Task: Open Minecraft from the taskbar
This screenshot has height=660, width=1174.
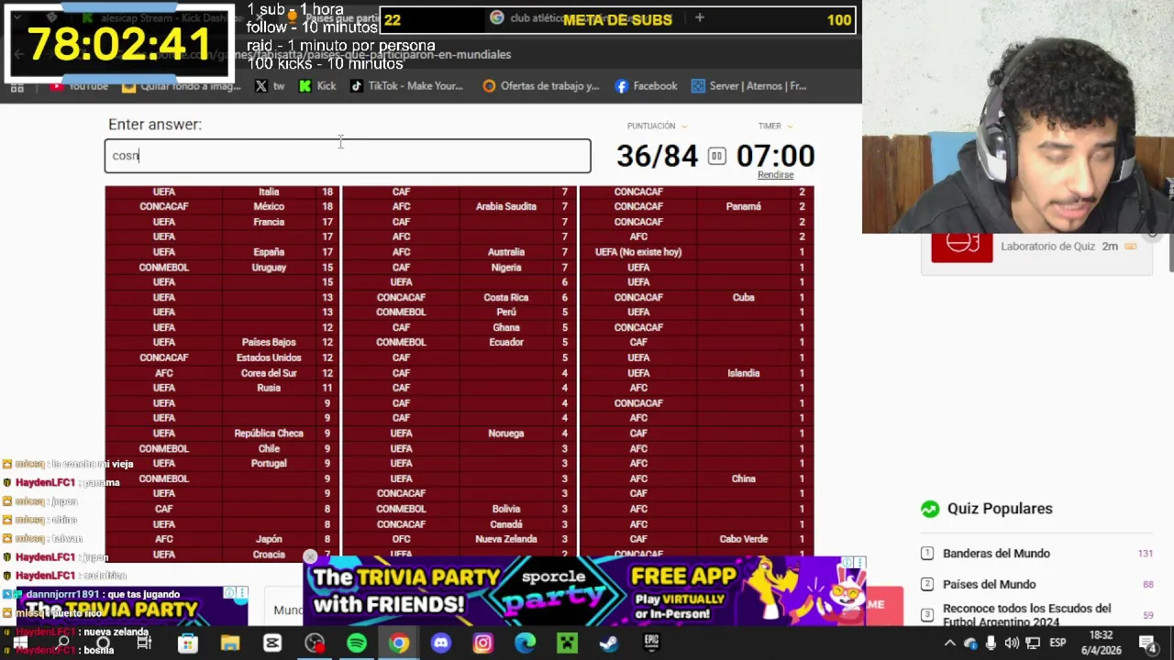Action: [568, 643]
